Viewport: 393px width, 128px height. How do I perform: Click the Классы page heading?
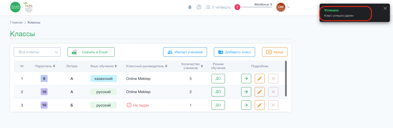(x=22, y=34)
